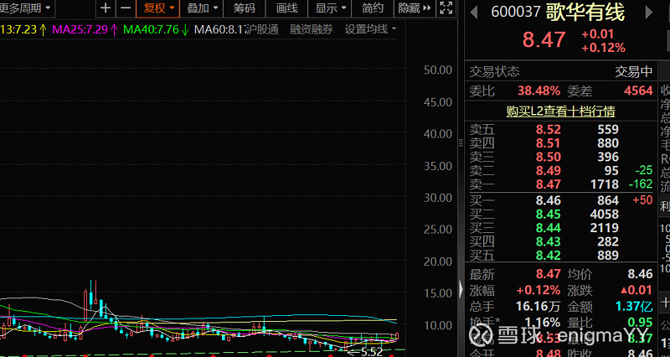Click 交易状态 status 交易中
Image resolution: width=670 pixels, height=357 pixels.
(x=634, y=72)
